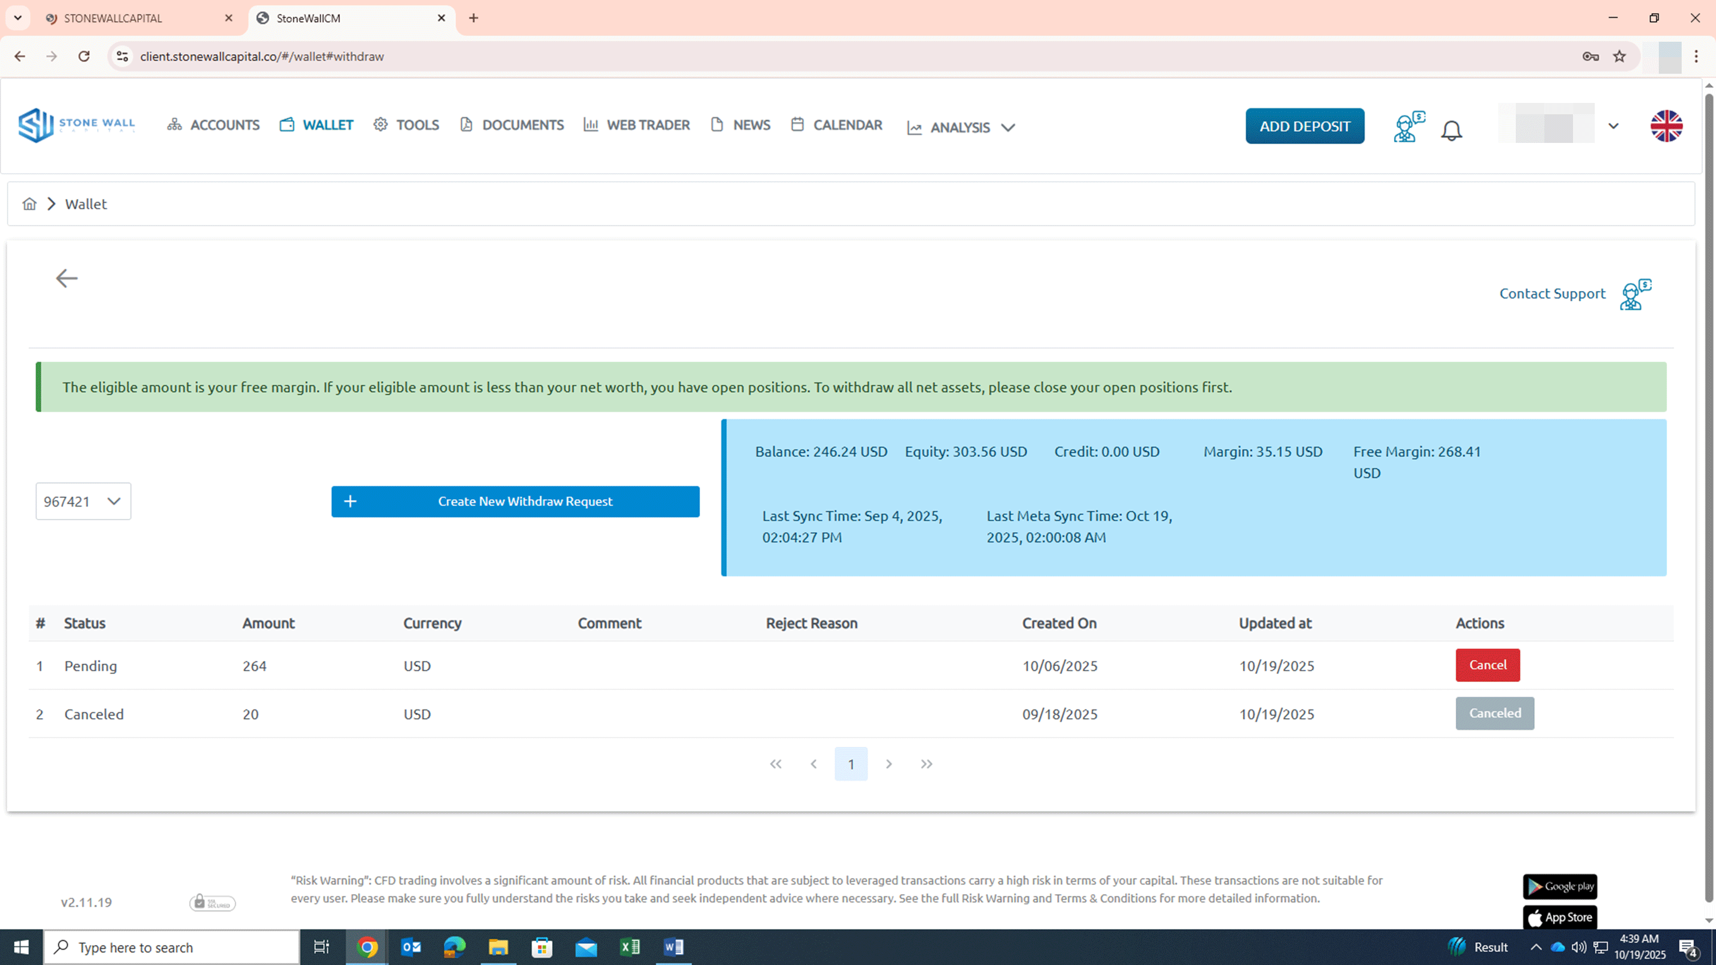Click the support agent icon in the header
The image size is (1716, 965).
1408,126
